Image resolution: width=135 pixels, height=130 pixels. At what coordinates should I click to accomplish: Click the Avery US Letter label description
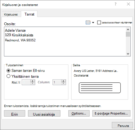(x=96, y=71)
